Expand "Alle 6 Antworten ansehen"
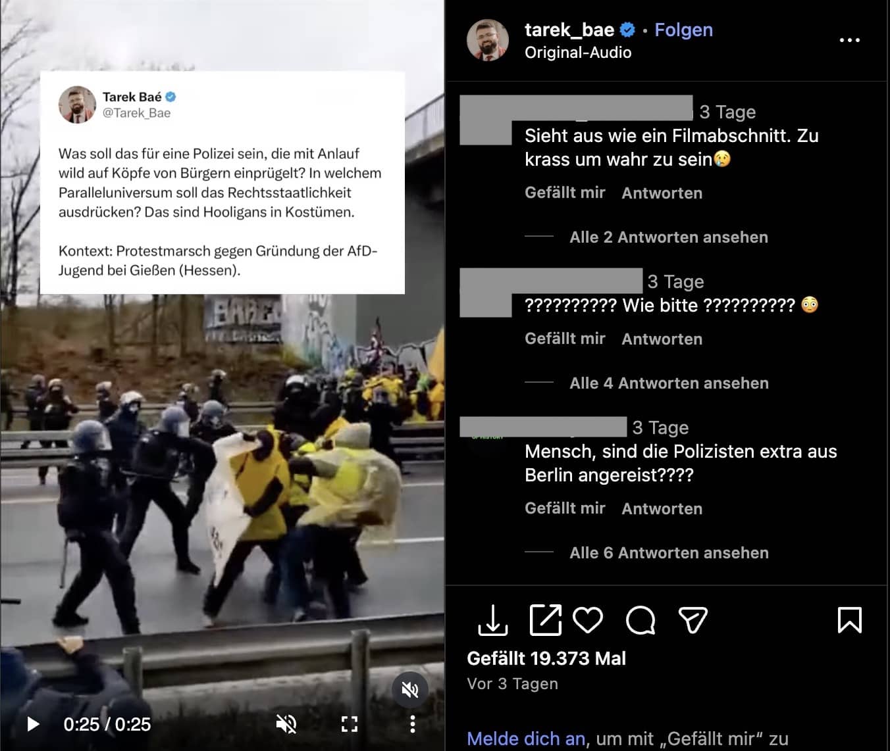The width and height of the screenshot is (890, 751). 669,553
